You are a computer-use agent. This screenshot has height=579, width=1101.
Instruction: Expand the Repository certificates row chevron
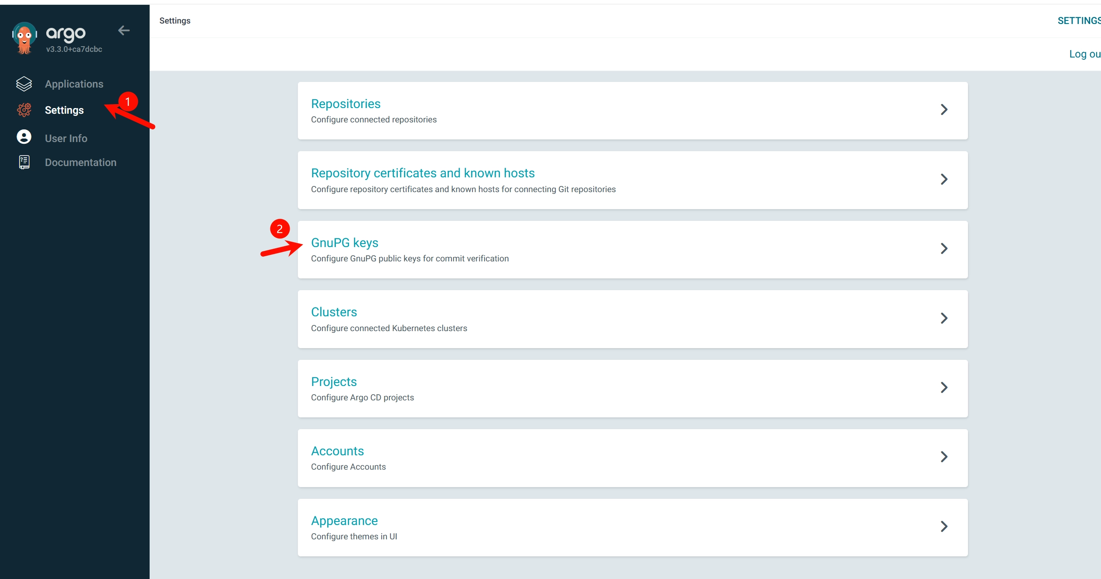coord(944,179)
